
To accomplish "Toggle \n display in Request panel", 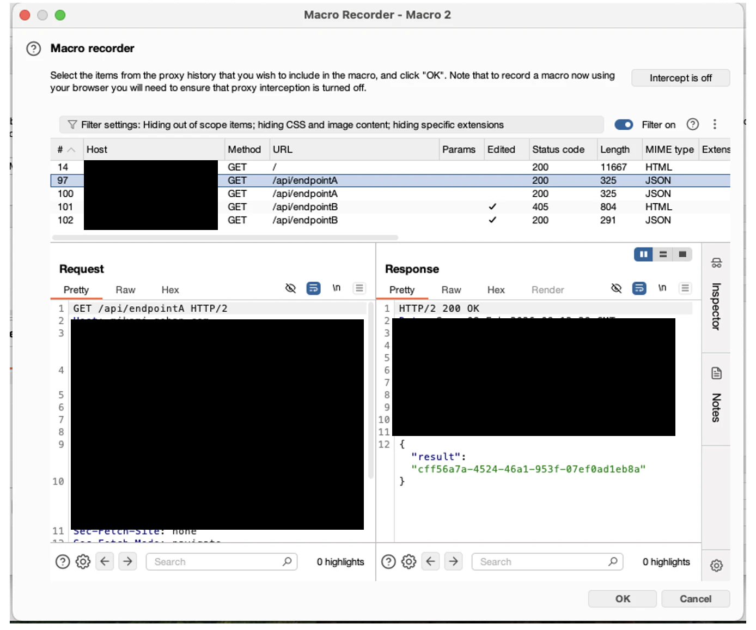I will pos(337,288).
